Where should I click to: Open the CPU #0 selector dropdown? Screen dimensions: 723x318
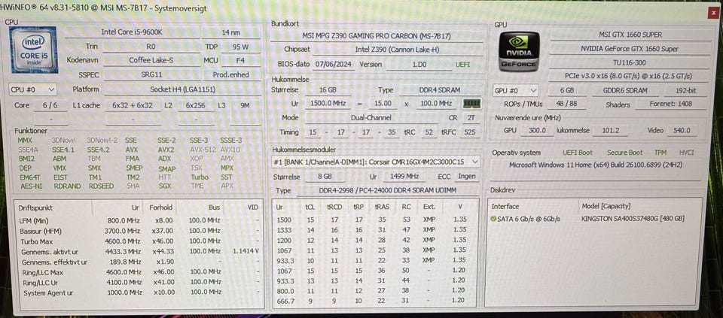point(32,89)
